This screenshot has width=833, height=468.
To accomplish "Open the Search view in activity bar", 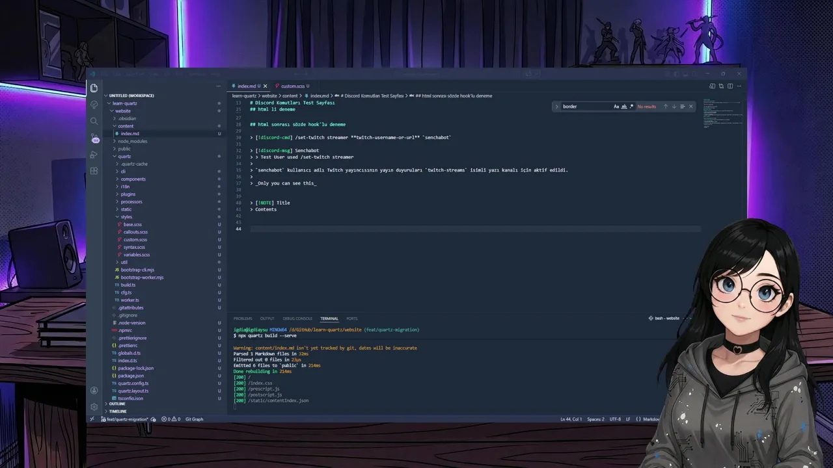I will pos(94,121).
